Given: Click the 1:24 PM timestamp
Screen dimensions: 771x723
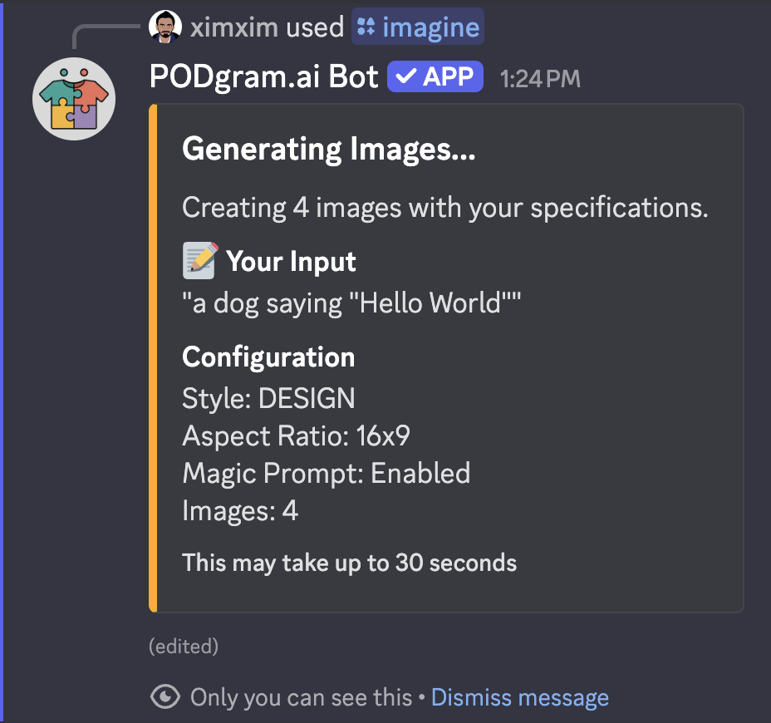Looking at the screenshot, I should point(540,79).
